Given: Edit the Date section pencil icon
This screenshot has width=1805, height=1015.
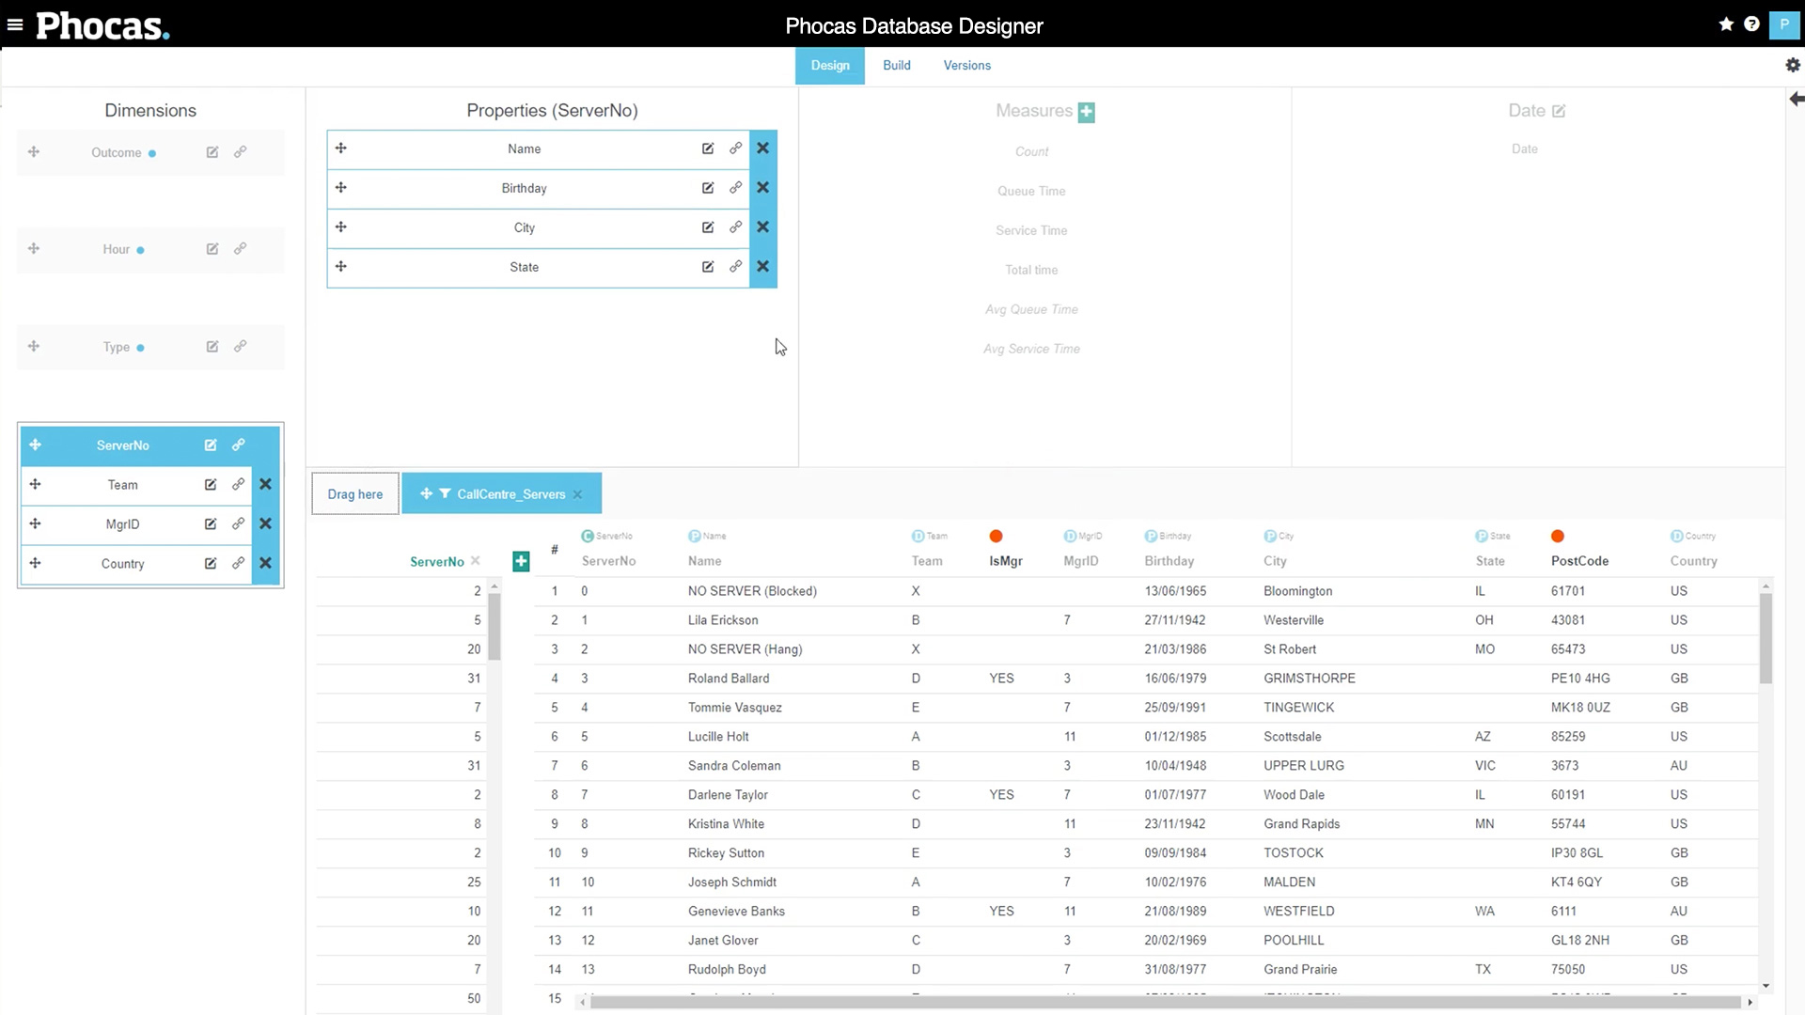Looking at the screenshot, I should [x=1559, y=111].
